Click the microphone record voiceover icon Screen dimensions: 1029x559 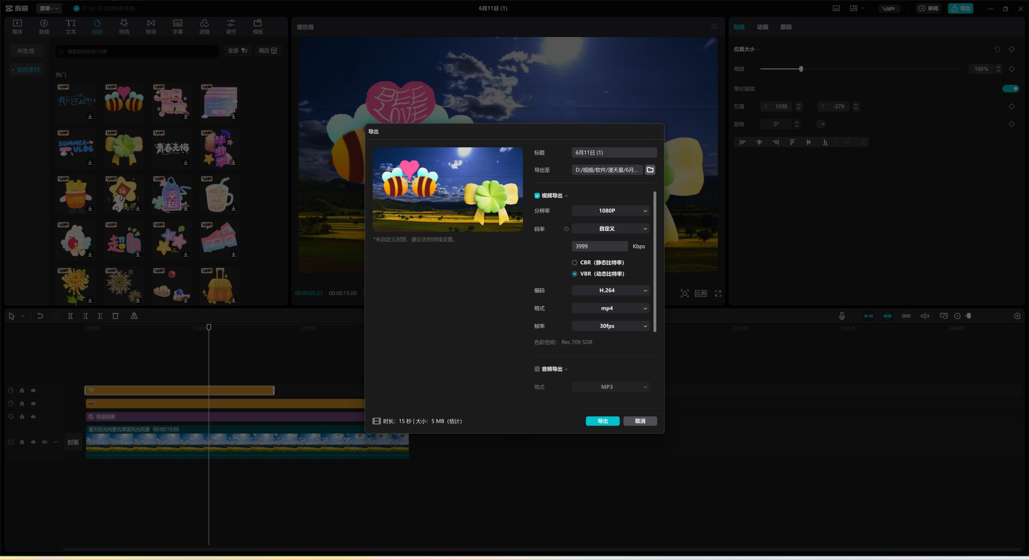tap(842, 316)
